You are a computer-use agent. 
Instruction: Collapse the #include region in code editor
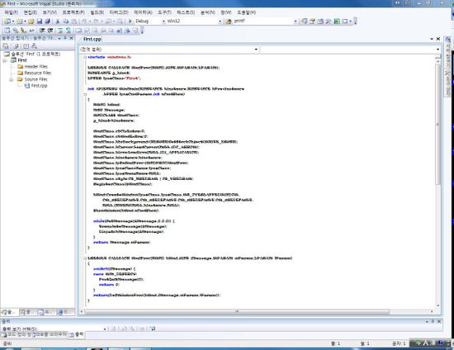(85, 57)
